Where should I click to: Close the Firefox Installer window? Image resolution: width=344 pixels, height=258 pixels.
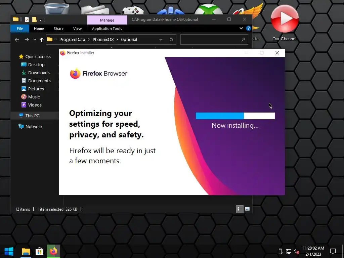tap(277, 53)
